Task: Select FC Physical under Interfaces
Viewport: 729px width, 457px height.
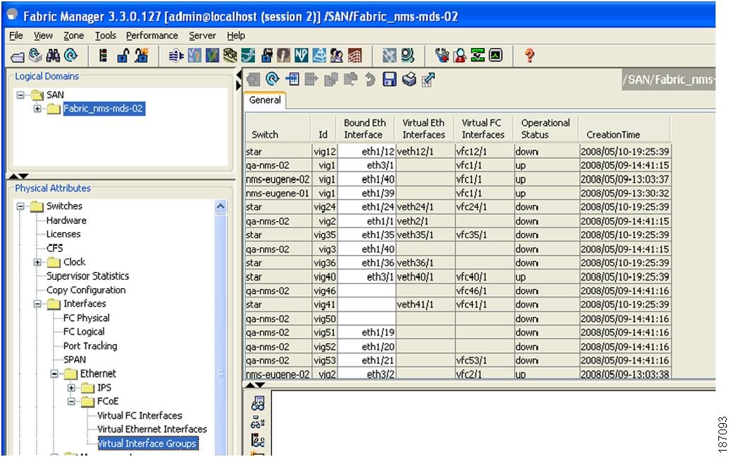Action: pyautogui.click(x=87, y=318)
